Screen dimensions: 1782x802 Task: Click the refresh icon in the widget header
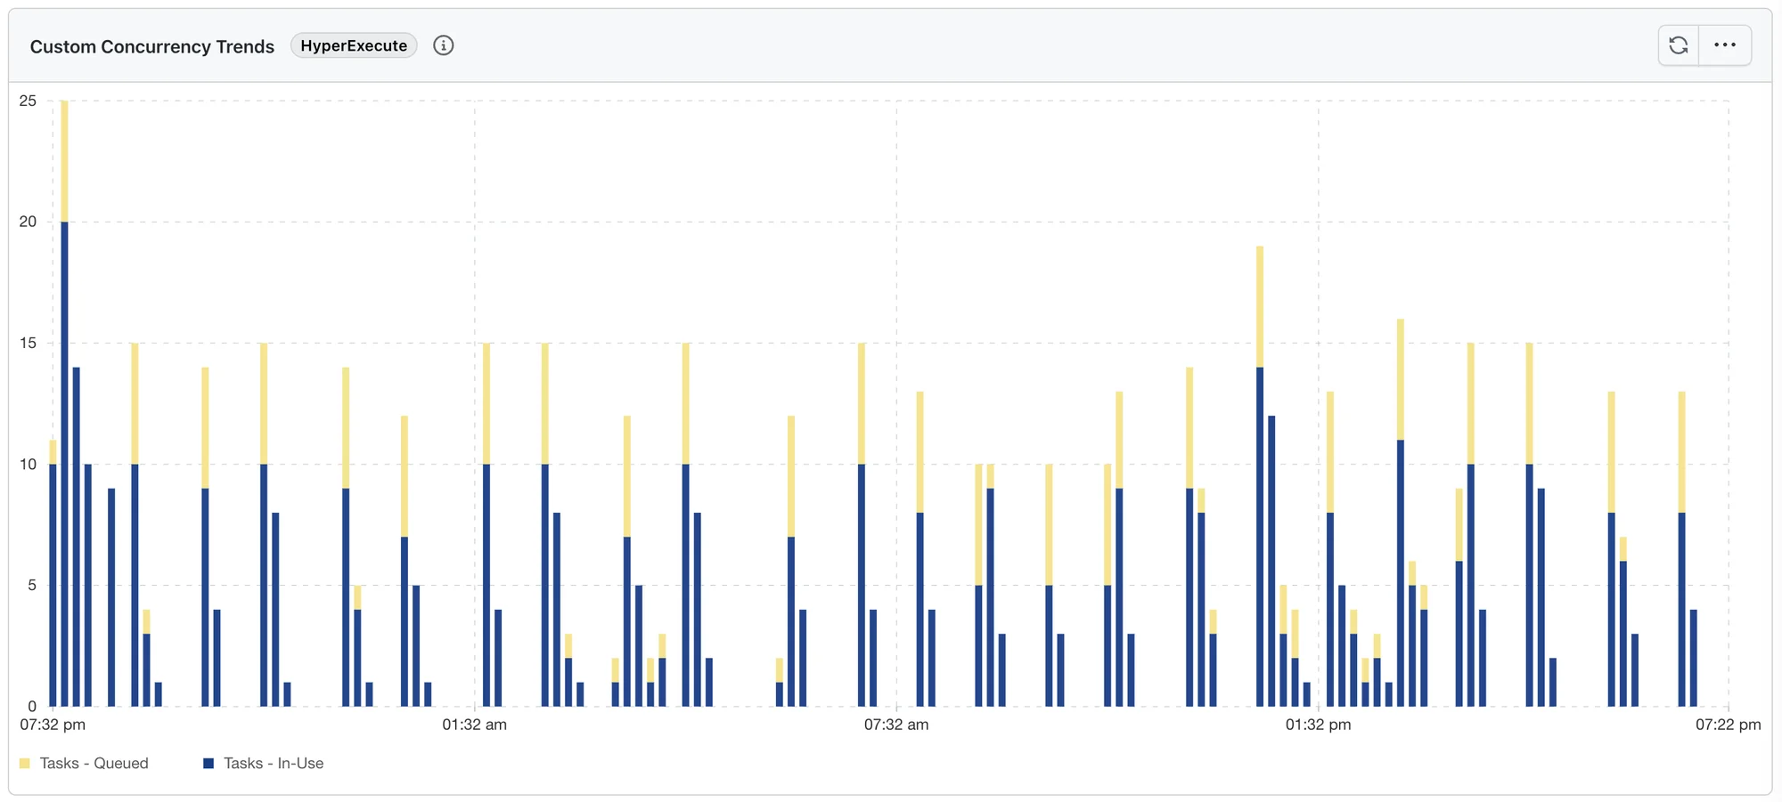coord(1679,45)
